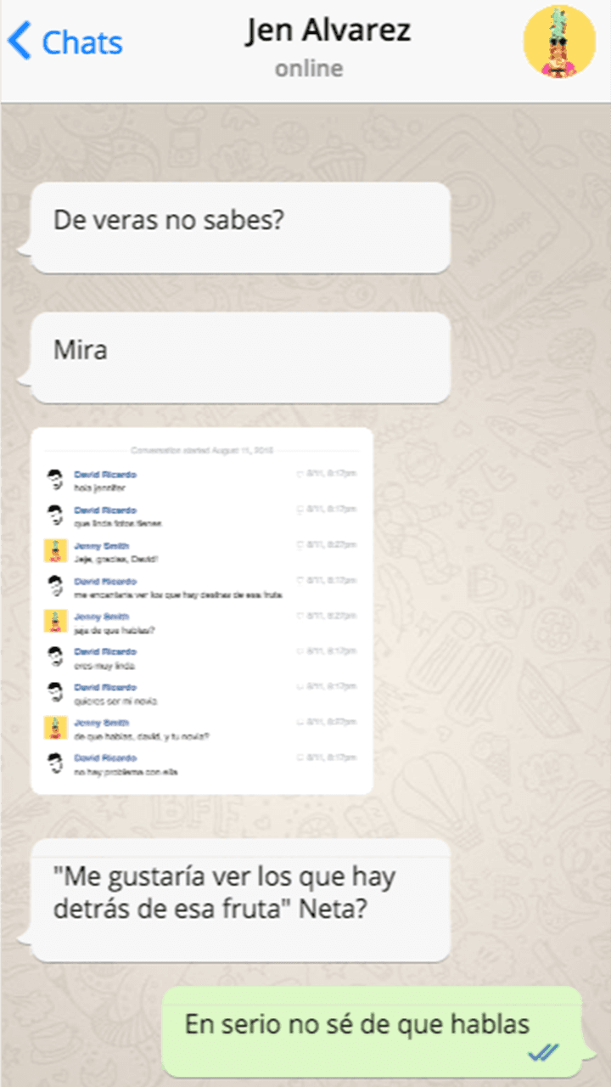Tap the Jen Alvarez contact name
This screenshot has height=1087, width=611.
coord(328,31)
